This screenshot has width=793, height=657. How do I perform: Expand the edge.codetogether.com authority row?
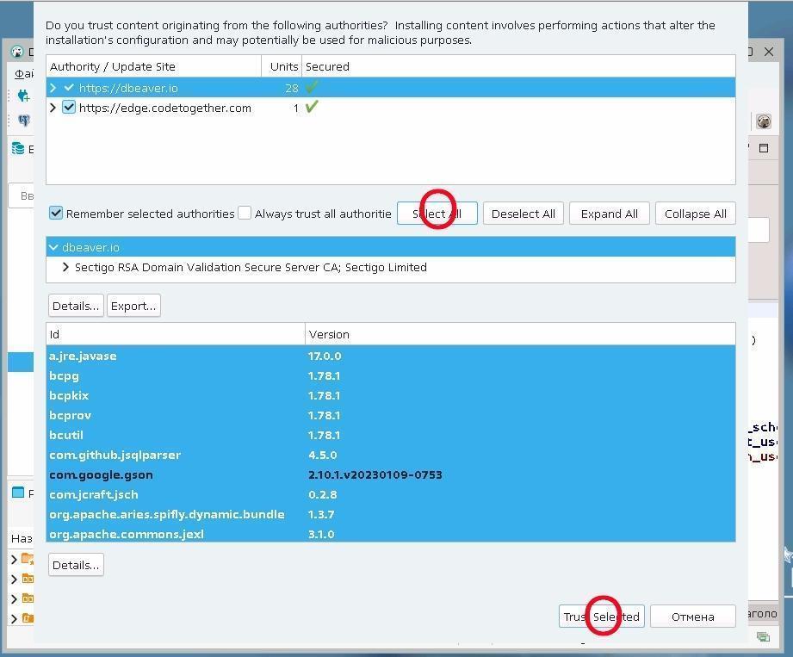tap(53, 108)
